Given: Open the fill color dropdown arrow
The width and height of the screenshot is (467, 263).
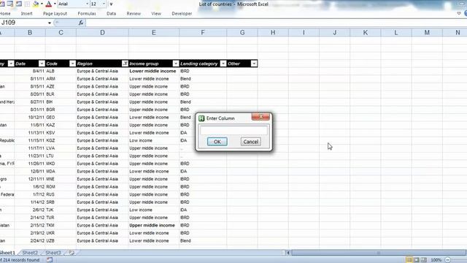Looking at the screenshot, I should point(42,4).
